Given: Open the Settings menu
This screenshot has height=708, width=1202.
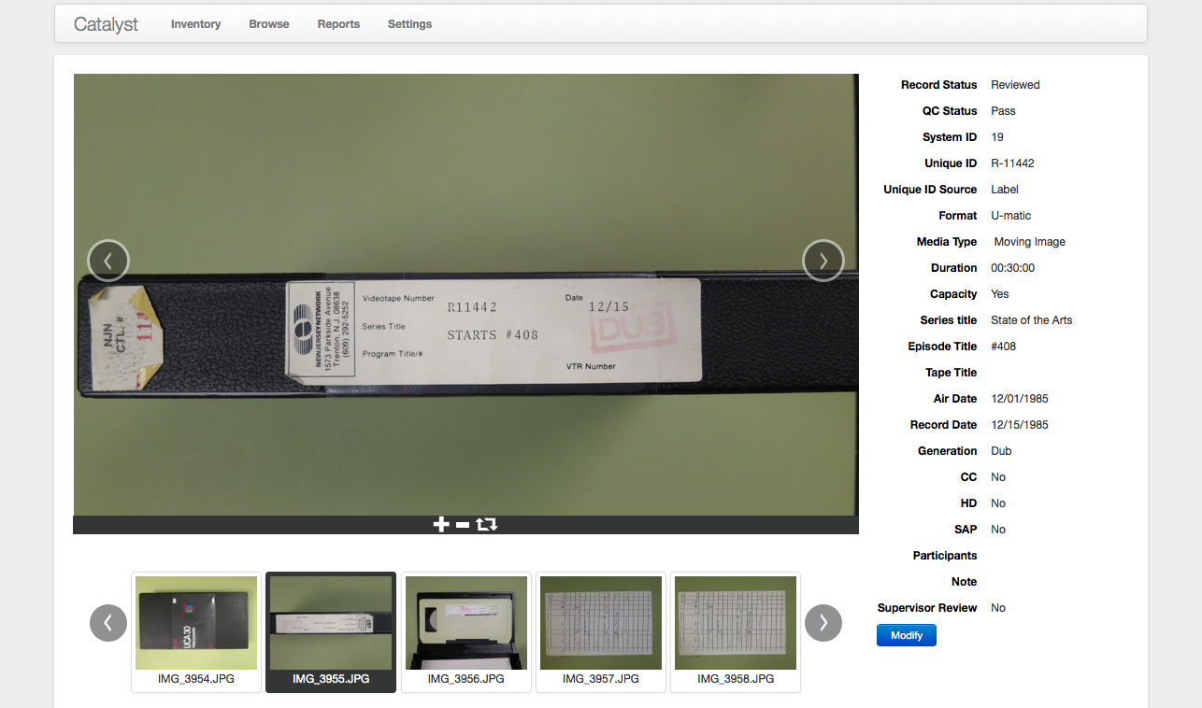Looking at the screenshot, I should pos(409,24).
